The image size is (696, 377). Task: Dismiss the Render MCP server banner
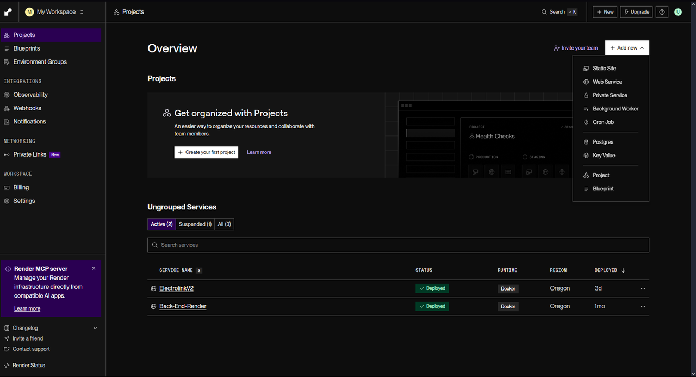click(94, 268)
